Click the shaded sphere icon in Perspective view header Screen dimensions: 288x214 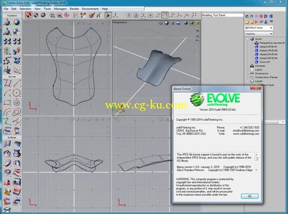pyautogui.click(x=166, y=23)
